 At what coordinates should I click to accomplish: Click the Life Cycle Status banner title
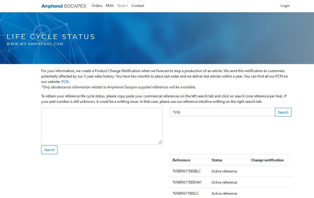51,37
